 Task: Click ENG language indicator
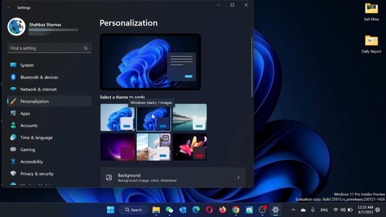324,210
